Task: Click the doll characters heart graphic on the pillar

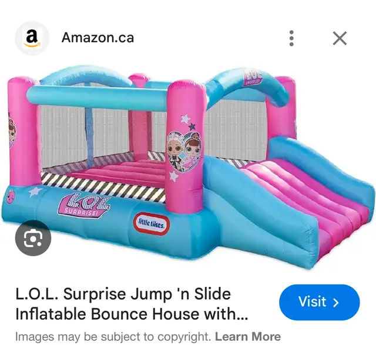Action: point(184,150)
